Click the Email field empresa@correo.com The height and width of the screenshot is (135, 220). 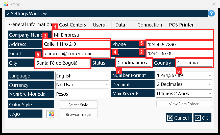(x=76, y=53)
